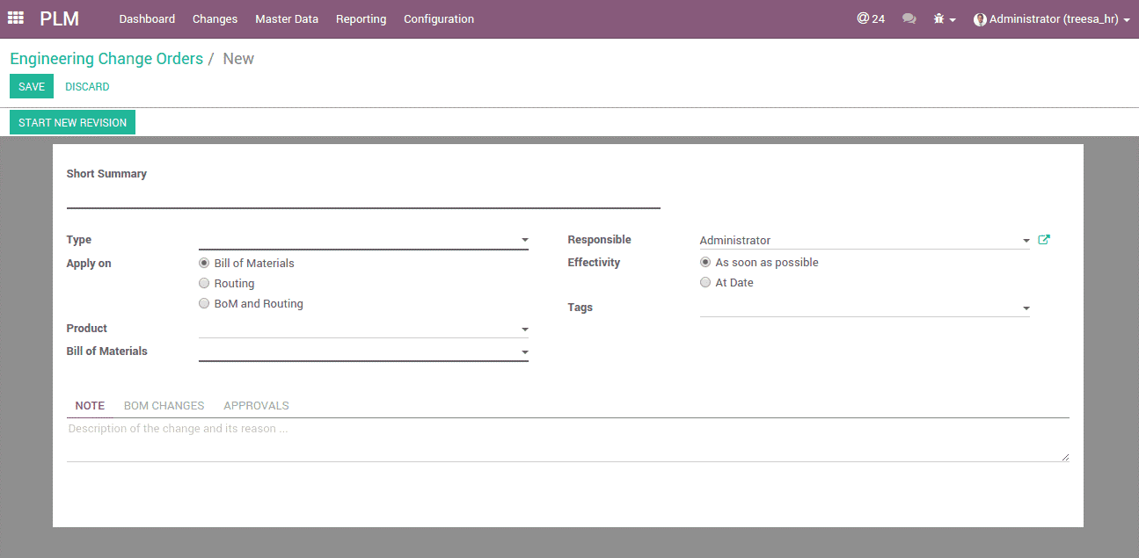Open Administrator (treesa_hr) user menu
This screenshot has height=558, width=1139.
tap(1052, 18)
